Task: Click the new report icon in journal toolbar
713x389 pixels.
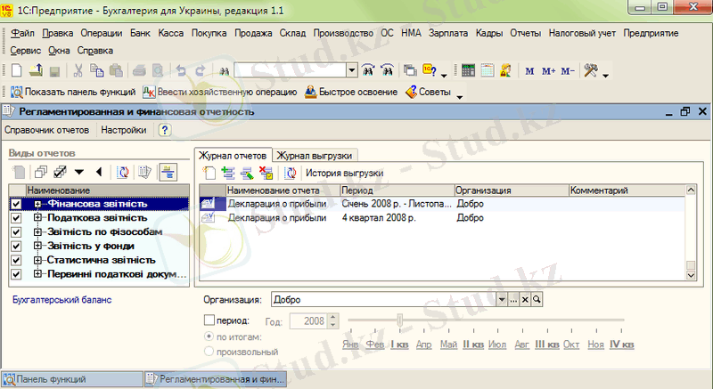Action: tap(209, 173)
